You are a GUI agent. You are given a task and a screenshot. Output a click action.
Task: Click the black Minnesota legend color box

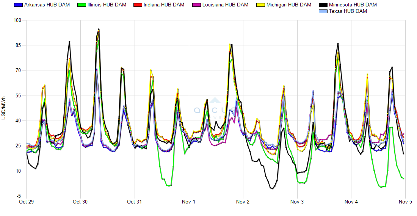point(323,5)
